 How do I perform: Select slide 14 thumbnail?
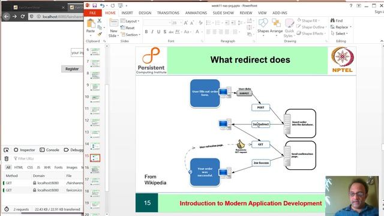point(95,146)
